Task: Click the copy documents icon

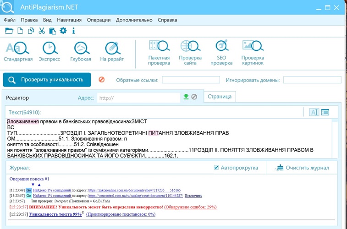Action: click(x=31, y=31)
